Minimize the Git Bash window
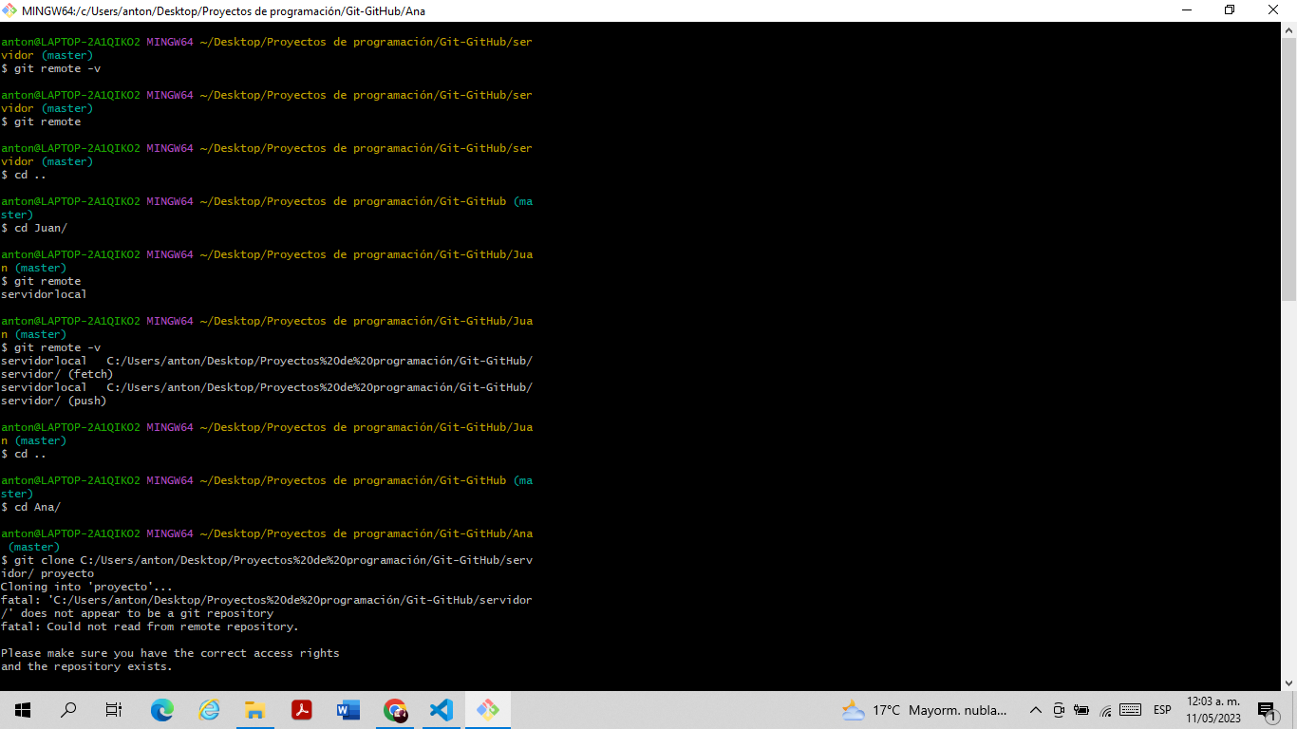 (1187, 10)
